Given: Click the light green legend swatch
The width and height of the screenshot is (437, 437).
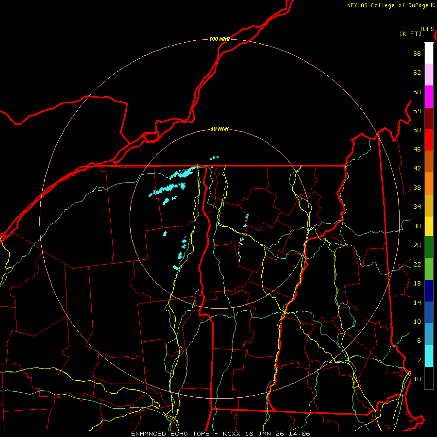Looking at the screenshot, I should (429, 269).
